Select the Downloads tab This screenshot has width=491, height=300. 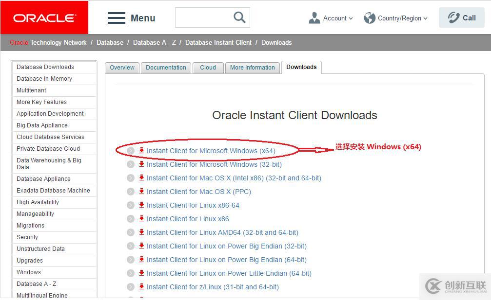point(301,67)
